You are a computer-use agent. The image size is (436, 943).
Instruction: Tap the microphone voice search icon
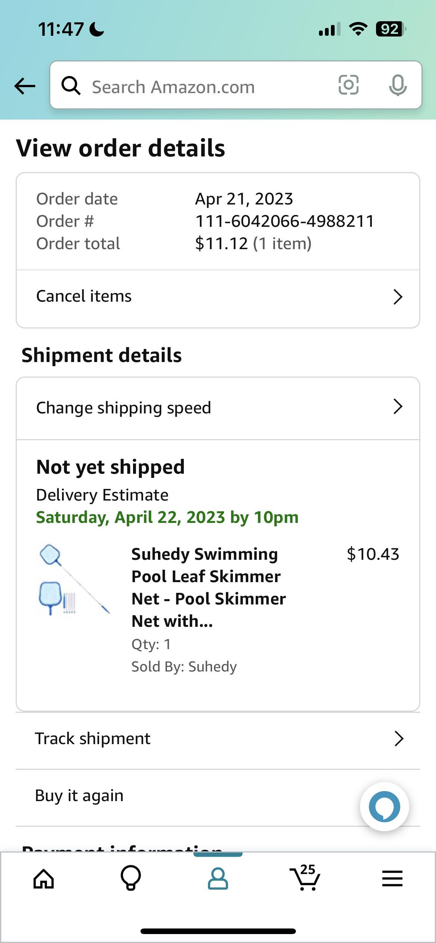tap(398, 85)
